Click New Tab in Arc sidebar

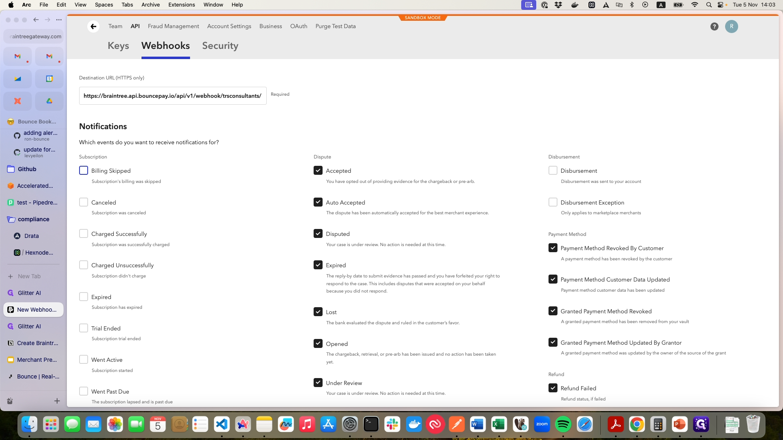[33, 276]
